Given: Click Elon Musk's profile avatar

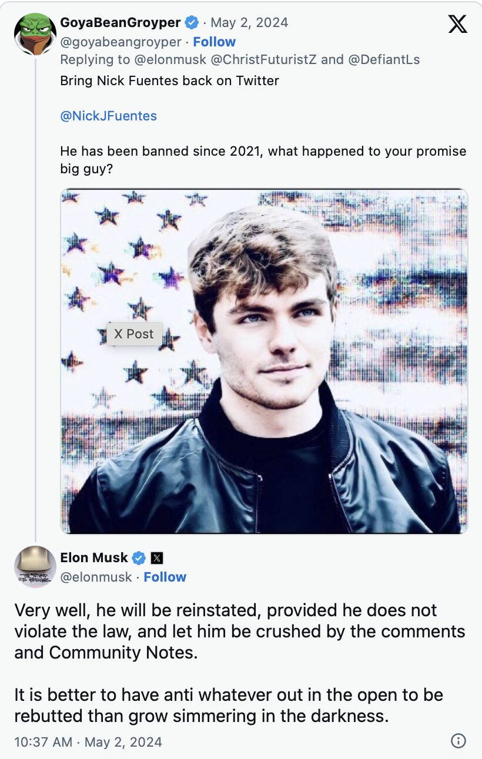Looking at the screenshot, I should click(x=35, y=567).
